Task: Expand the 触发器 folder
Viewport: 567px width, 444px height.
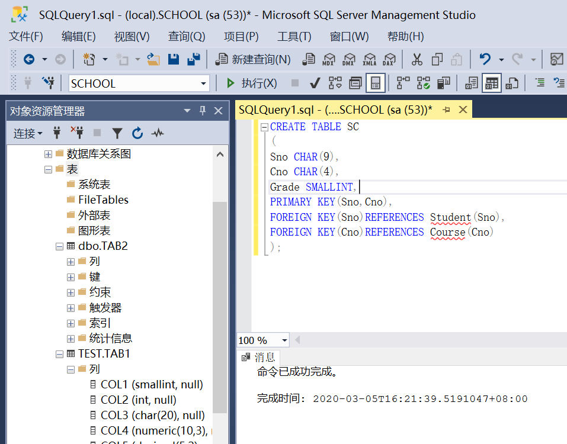Action: tap(71, 308)
